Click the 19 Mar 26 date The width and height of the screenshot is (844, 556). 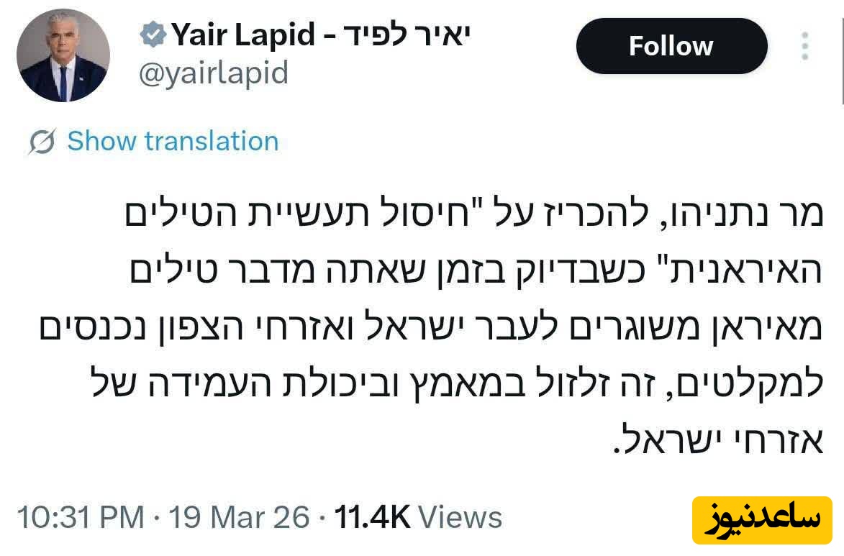point(240,518)
